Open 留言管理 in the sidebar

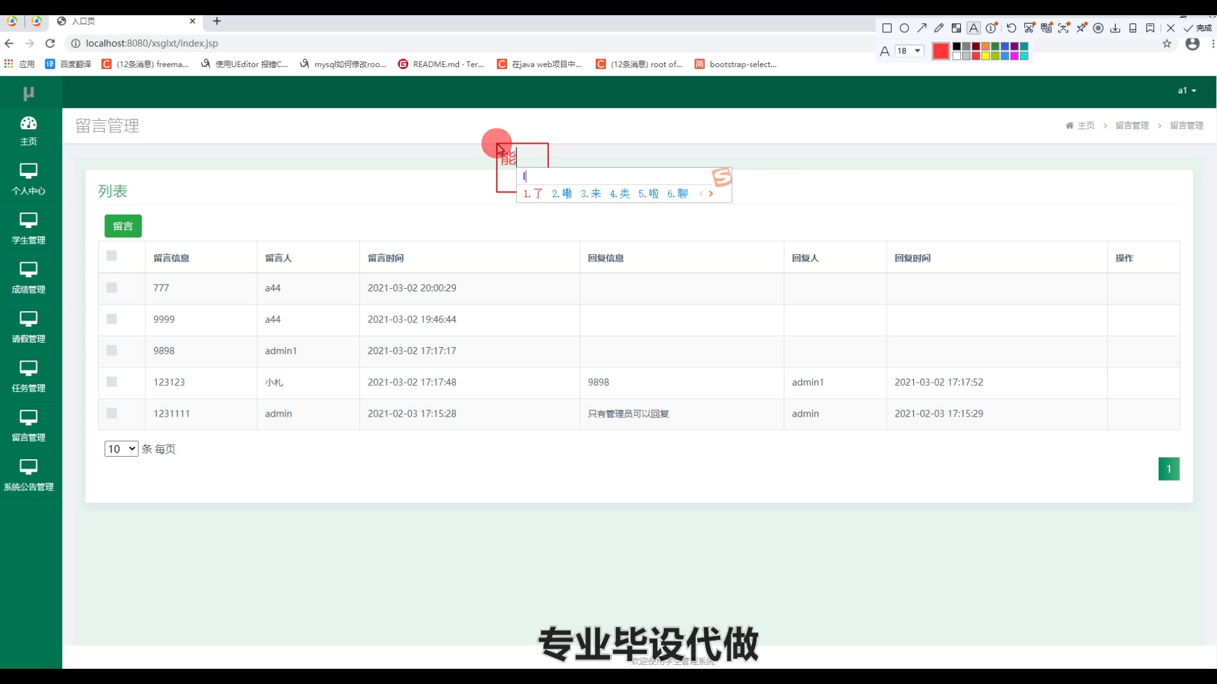[29, 426]
